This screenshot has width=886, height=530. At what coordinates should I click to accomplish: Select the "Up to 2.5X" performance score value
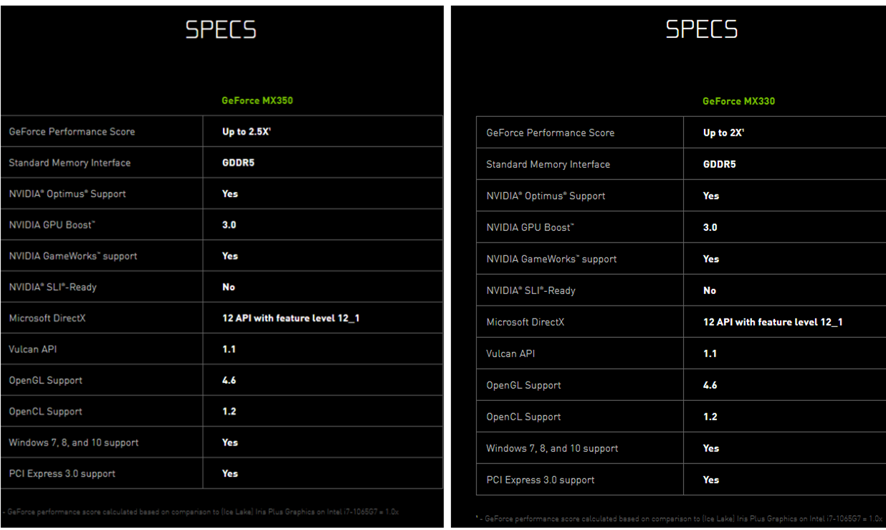[246, 132]
